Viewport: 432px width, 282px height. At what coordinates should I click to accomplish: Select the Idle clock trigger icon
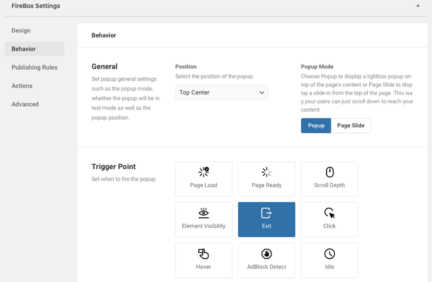tap(330, 253)
